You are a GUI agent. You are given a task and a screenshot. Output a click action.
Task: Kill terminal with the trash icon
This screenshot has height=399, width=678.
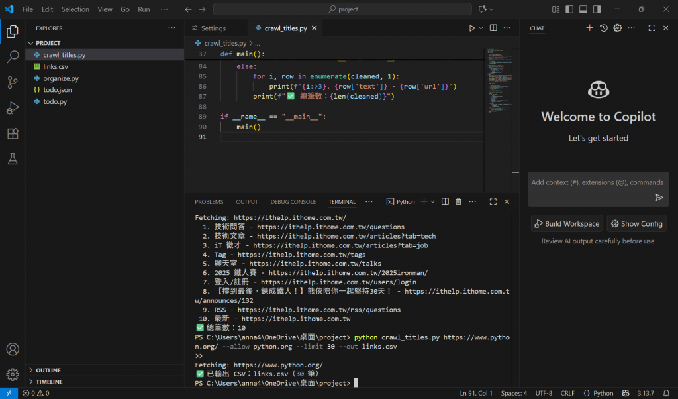click(458, 201)
